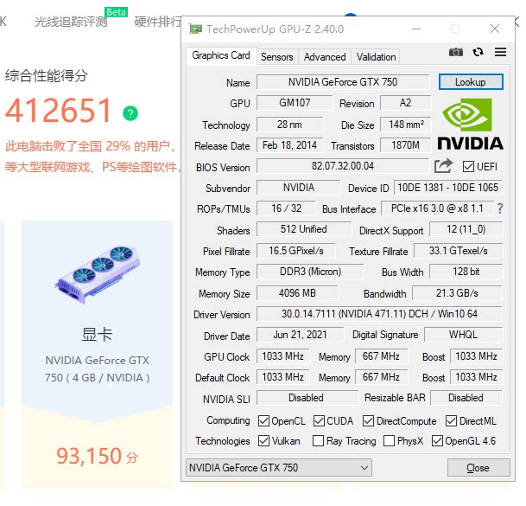Click the Memory Type value DDR3 (Micron)
526x506 pixels.
coord(310,272)
